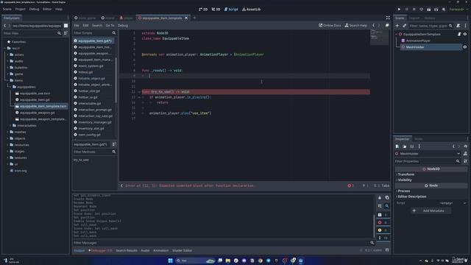Switch to the 2D workspace
The height and width of the screenshot is (265, 471).
point(203,10)
